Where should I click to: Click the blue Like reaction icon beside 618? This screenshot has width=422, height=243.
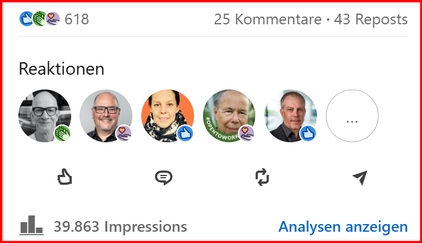pyautogui.click(x=26, y=19)
